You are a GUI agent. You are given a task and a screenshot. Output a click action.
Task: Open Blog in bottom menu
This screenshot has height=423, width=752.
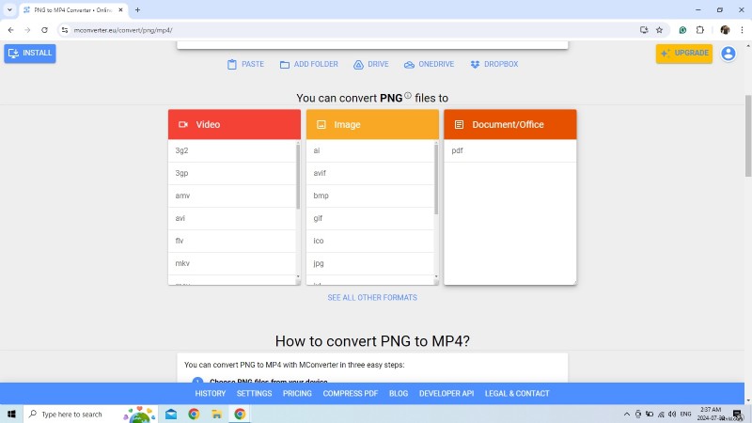tap(399, 393)
